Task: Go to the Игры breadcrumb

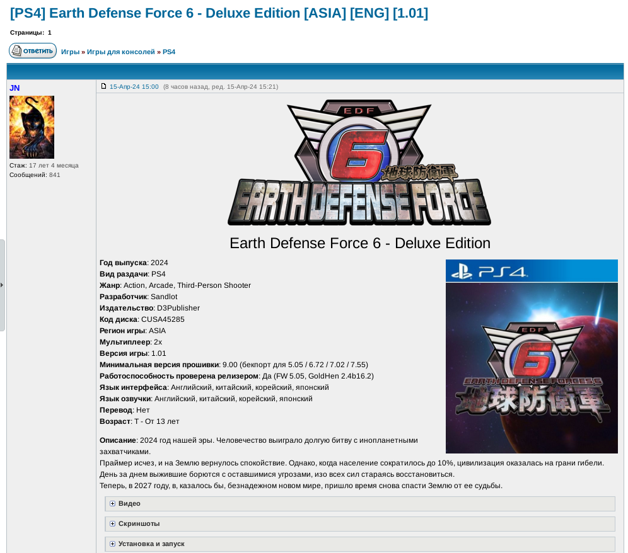Action: [70, 52]
